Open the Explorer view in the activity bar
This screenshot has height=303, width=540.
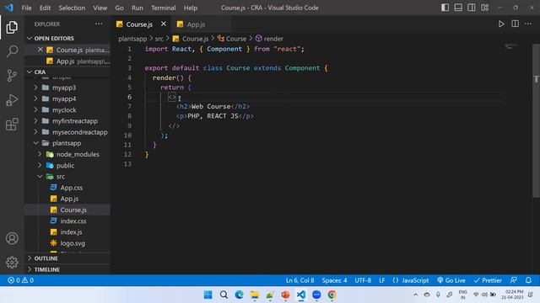click(12, 27)
